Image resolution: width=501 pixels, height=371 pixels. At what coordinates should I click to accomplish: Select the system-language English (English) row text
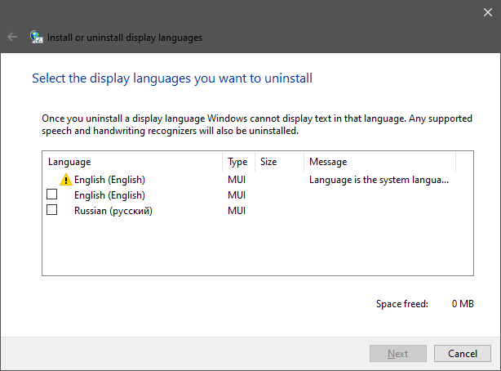(109, 180)
